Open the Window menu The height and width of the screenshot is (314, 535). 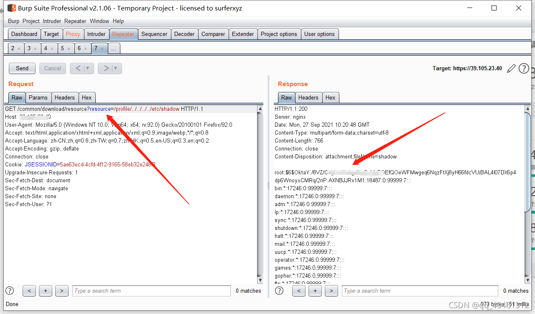(x=99, y=21)
